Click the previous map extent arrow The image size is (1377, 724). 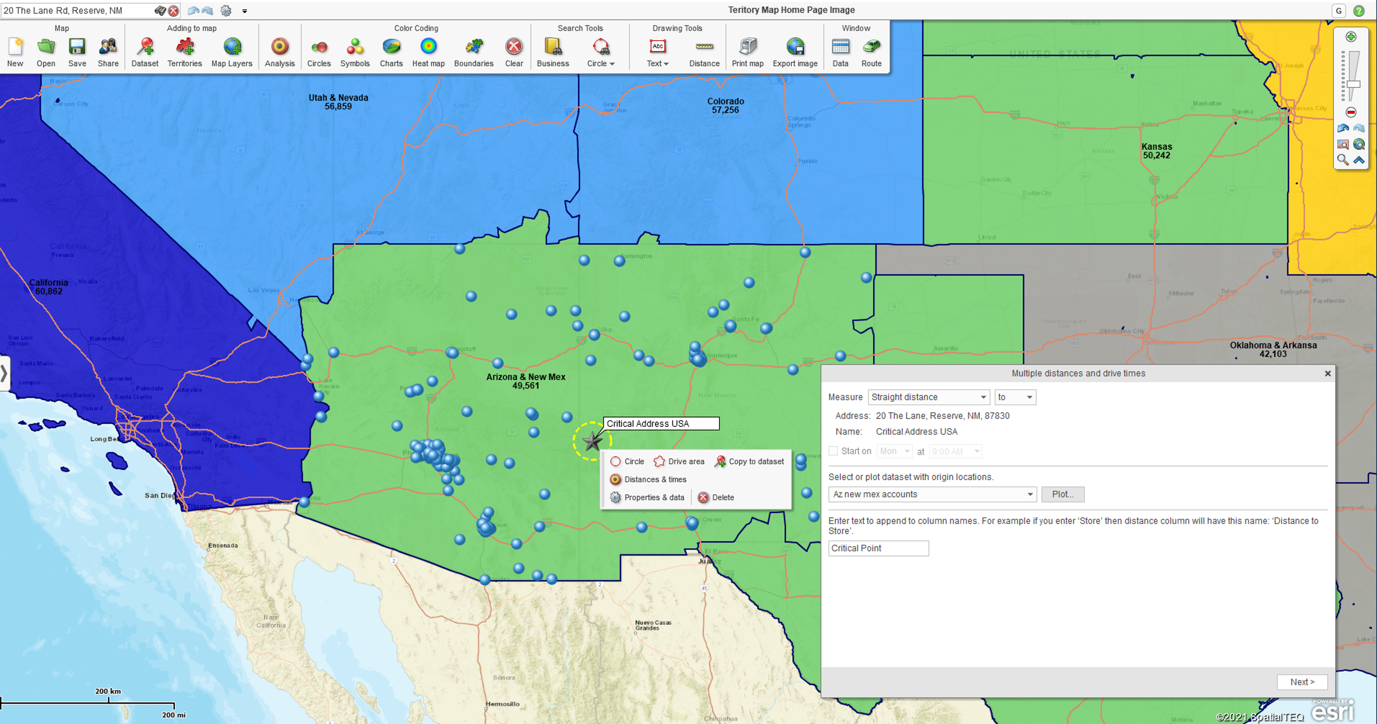[x=1343, y=128]
